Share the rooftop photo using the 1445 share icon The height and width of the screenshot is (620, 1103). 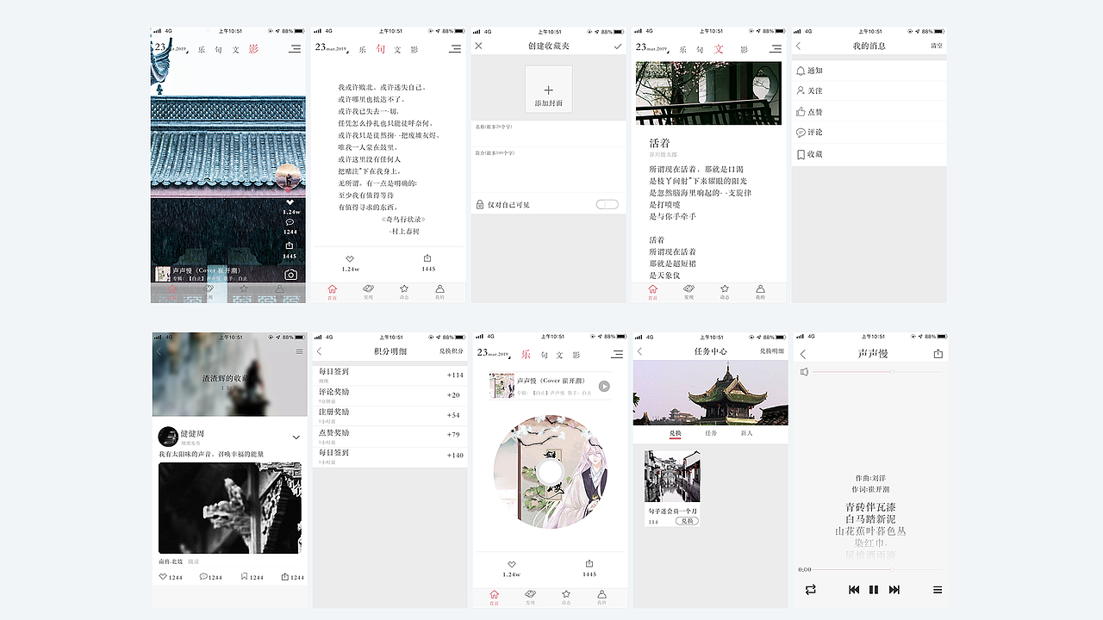tap(290, 245)
